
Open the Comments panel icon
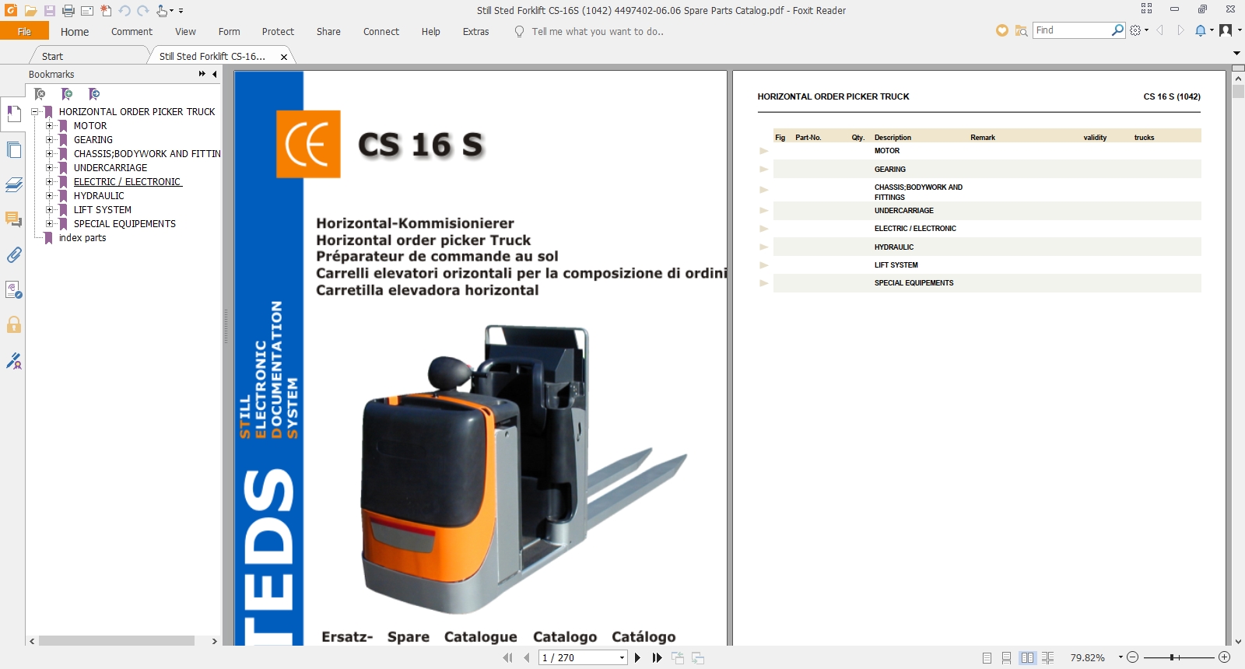(13, 219)
